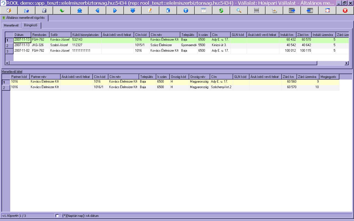
Task: Click the green undo arrow icon
Action: (62, 10)
